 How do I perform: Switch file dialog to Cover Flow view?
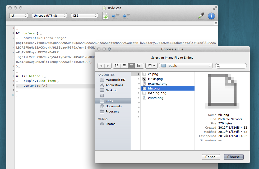(139, 65)
